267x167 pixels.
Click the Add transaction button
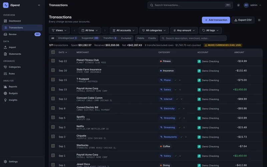point(216,20)
